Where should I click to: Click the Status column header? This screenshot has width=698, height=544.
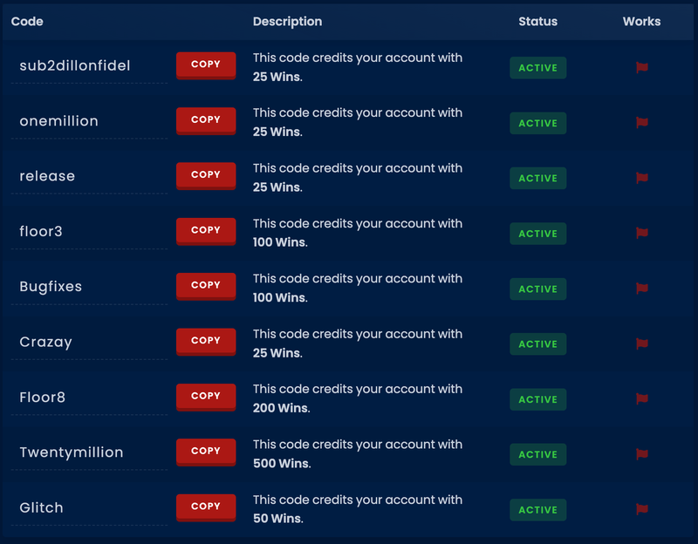[x=537, y=21]
